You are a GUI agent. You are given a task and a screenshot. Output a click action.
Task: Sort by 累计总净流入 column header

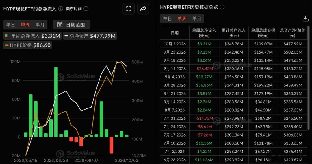click(234, 33)
